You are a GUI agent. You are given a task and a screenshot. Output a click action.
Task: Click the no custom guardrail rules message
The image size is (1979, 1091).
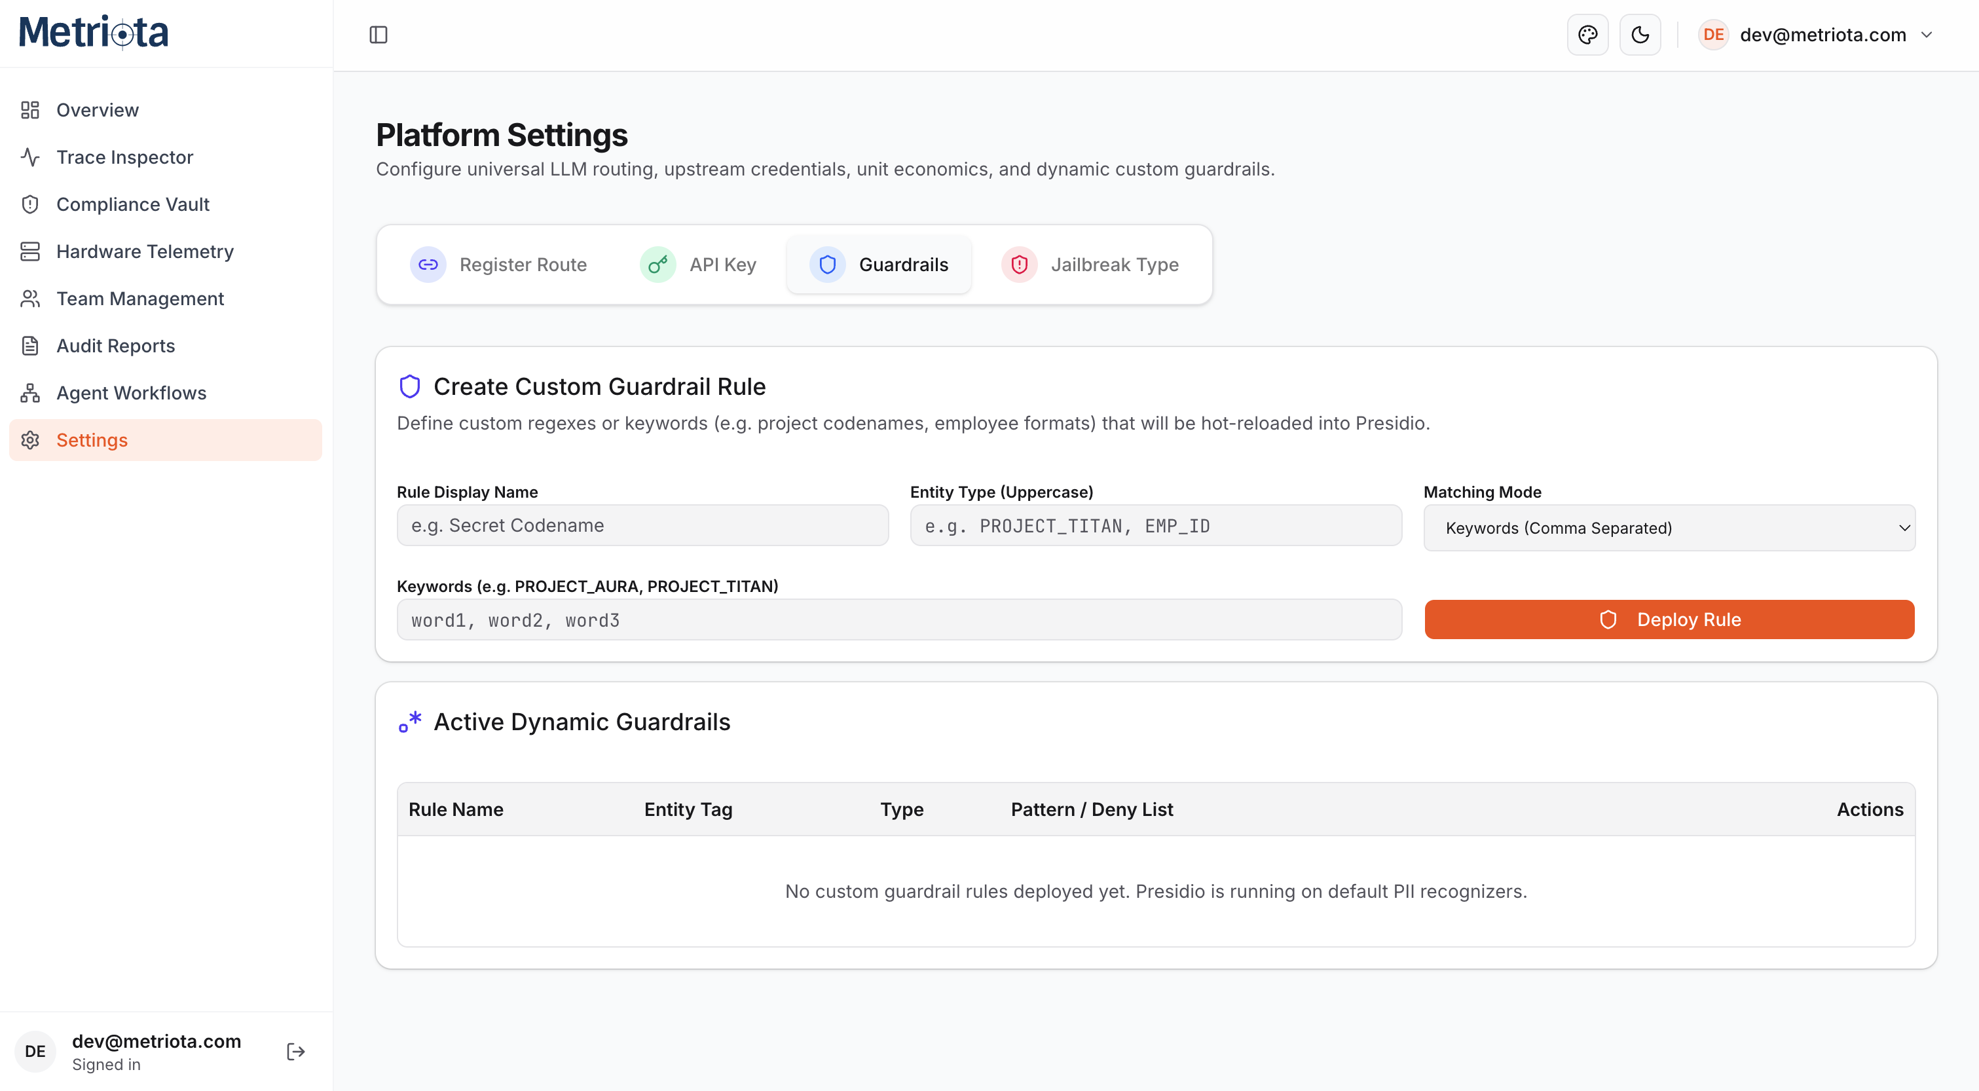1155,891
